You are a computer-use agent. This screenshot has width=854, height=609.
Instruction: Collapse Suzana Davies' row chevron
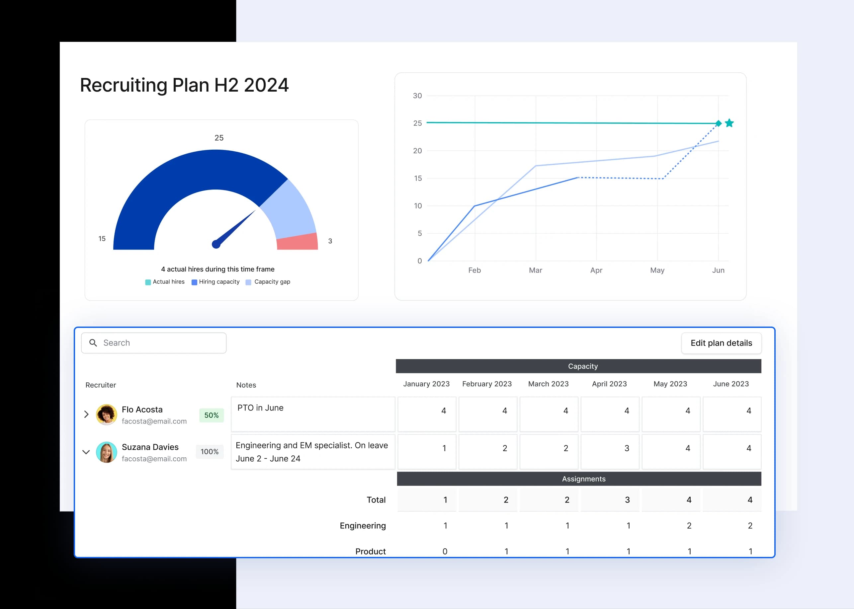[86, 452]
